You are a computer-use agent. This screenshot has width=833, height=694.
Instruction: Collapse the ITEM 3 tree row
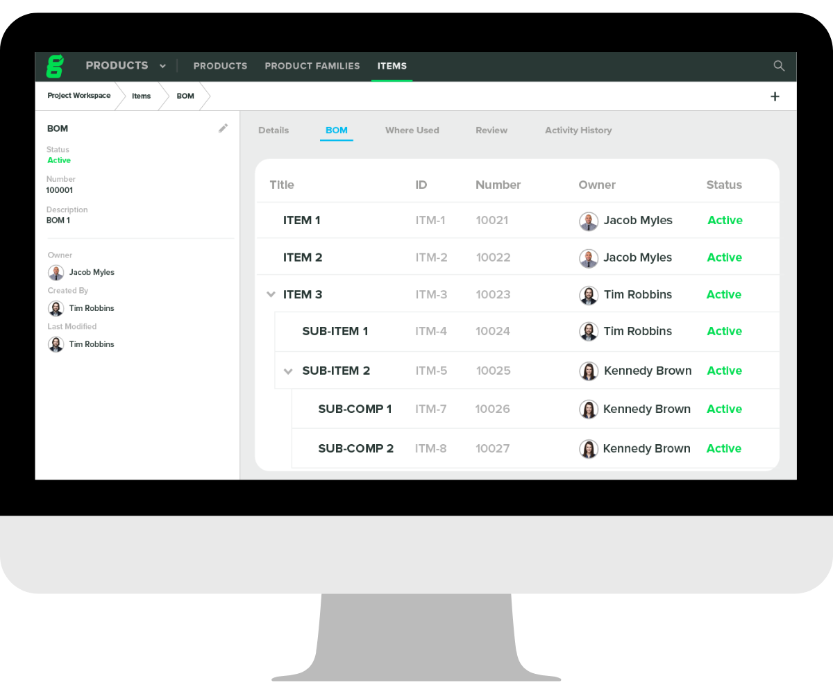tap(271, 294)
